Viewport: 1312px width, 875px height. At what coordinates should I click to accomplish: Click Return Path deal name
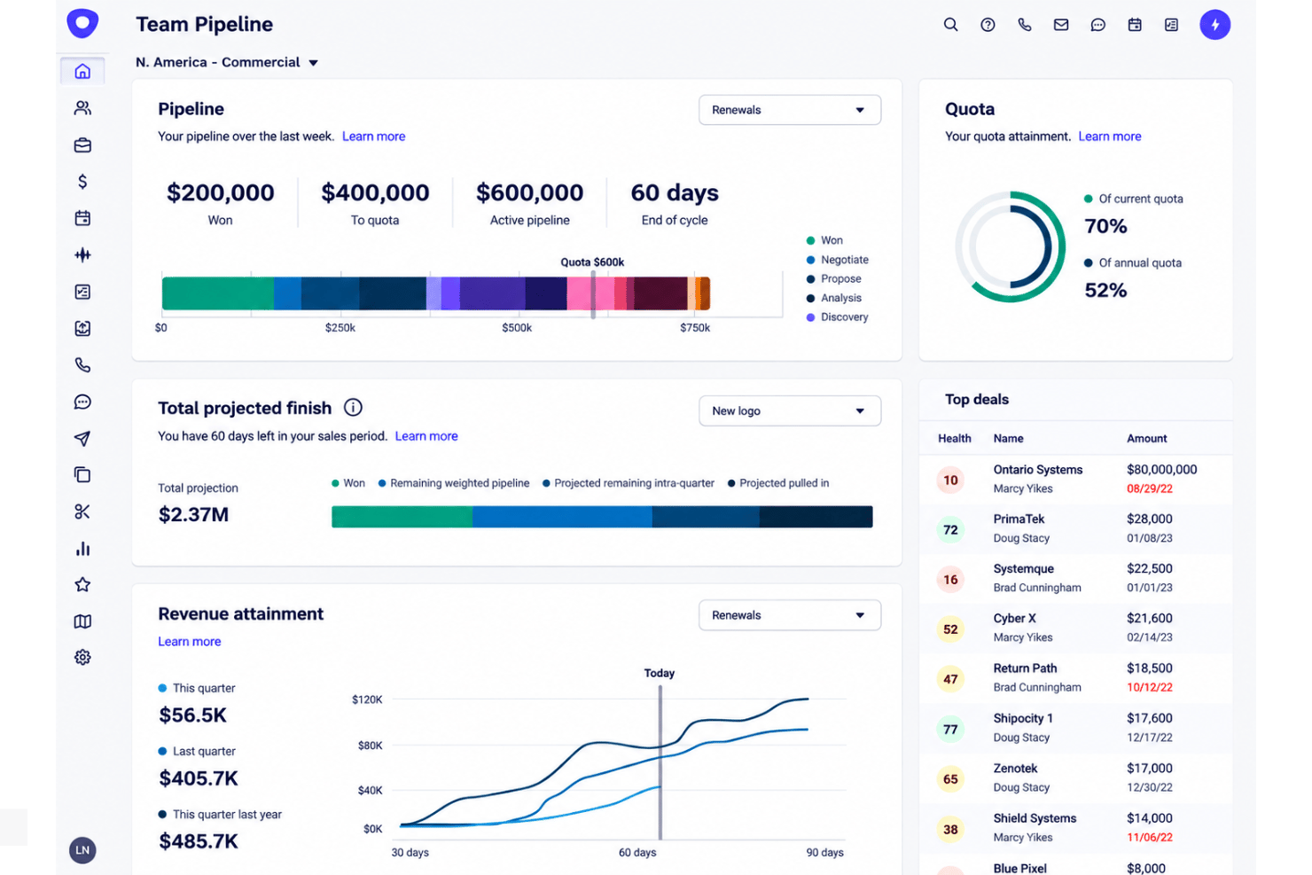pyautogui.click(x=1026, y=668)
